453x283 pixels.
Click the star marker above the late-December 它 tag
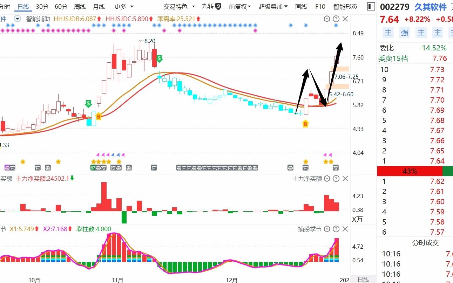point(306,161)
